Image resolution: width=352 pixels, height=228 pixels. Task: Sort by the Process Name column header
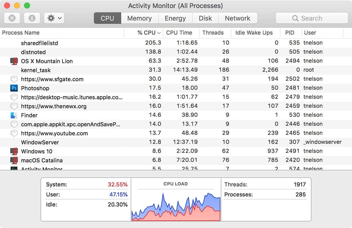pyautogui.click(x=62, y=32)
